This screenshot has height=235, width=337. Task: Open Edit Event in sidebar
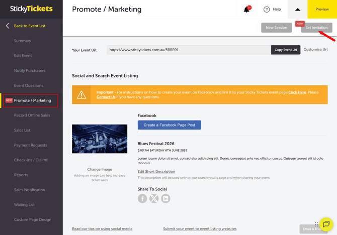[x=23, y=56]
